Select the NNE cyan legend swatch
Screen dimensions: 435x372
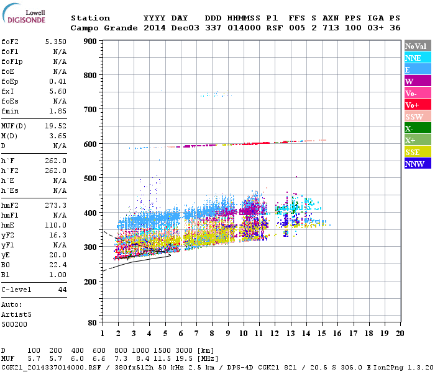click(x=418, y=58)
